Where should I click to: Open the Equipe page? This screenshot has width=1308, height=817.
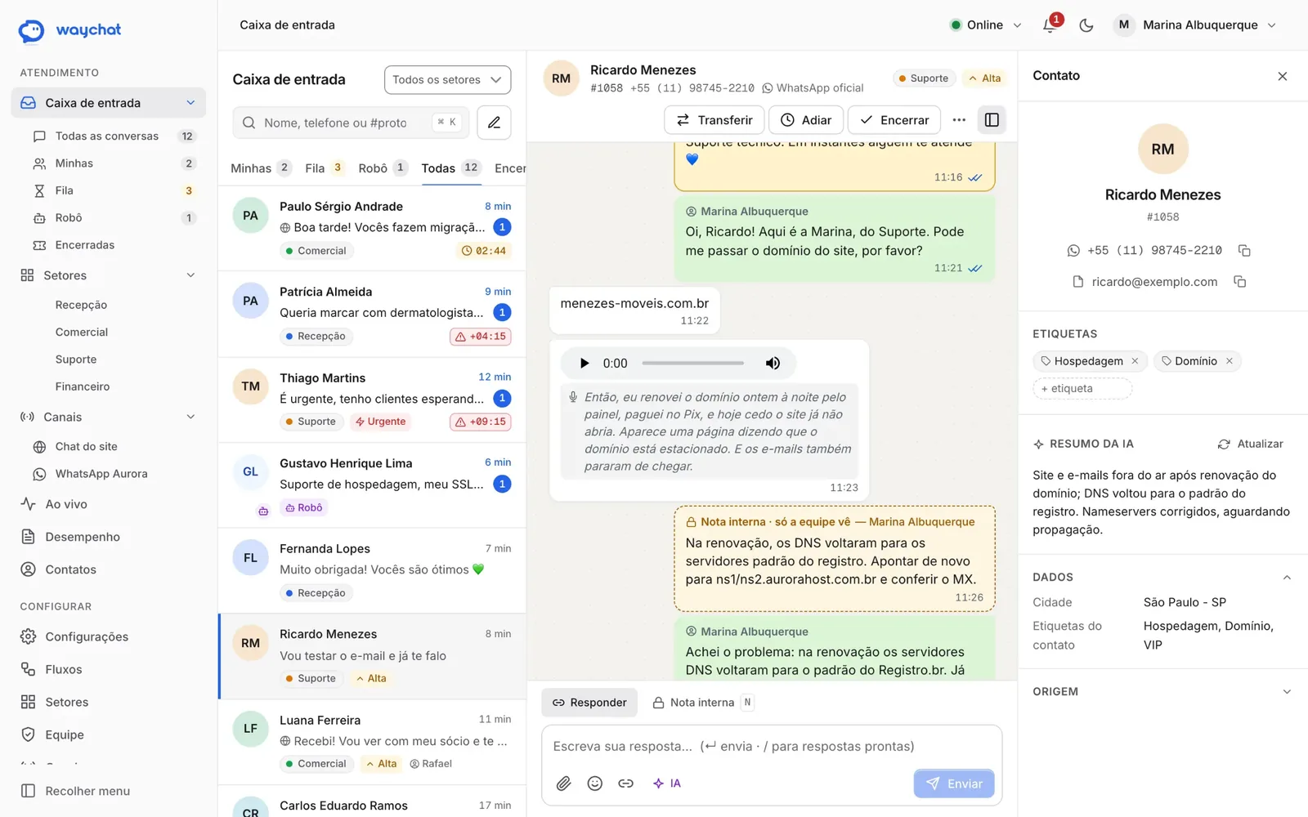point(108,734)
